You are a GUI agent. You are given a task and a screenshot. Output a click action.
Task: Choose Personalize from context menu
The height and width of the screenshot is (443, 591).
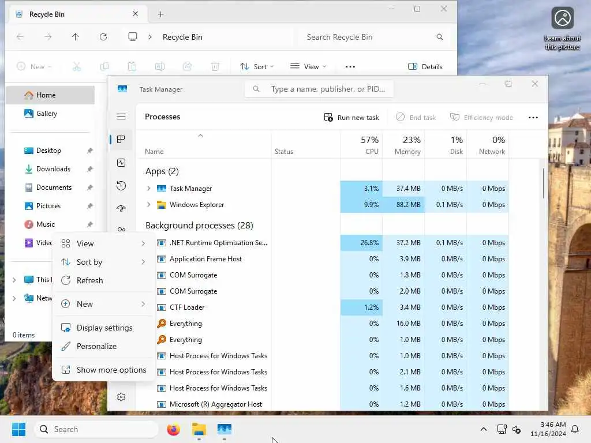tap(104, 346)
